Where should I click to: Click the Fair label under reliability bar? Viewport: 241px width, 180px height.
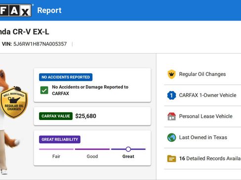pyautogui.click(x=56, y=156)
